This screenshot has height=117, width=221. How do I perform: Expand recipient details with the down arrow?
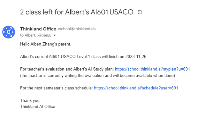point(55,35)
